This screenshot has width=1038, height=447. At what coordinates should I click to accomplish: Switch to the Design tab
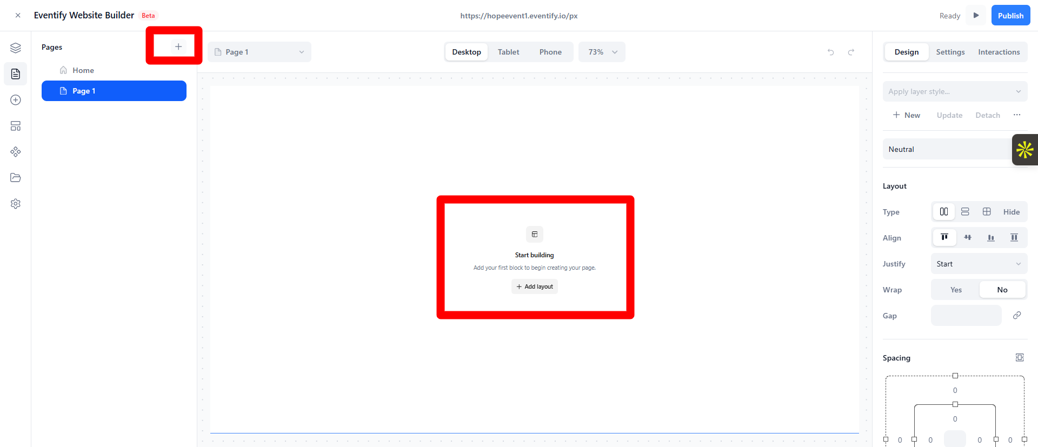click(x=907, y=52)
